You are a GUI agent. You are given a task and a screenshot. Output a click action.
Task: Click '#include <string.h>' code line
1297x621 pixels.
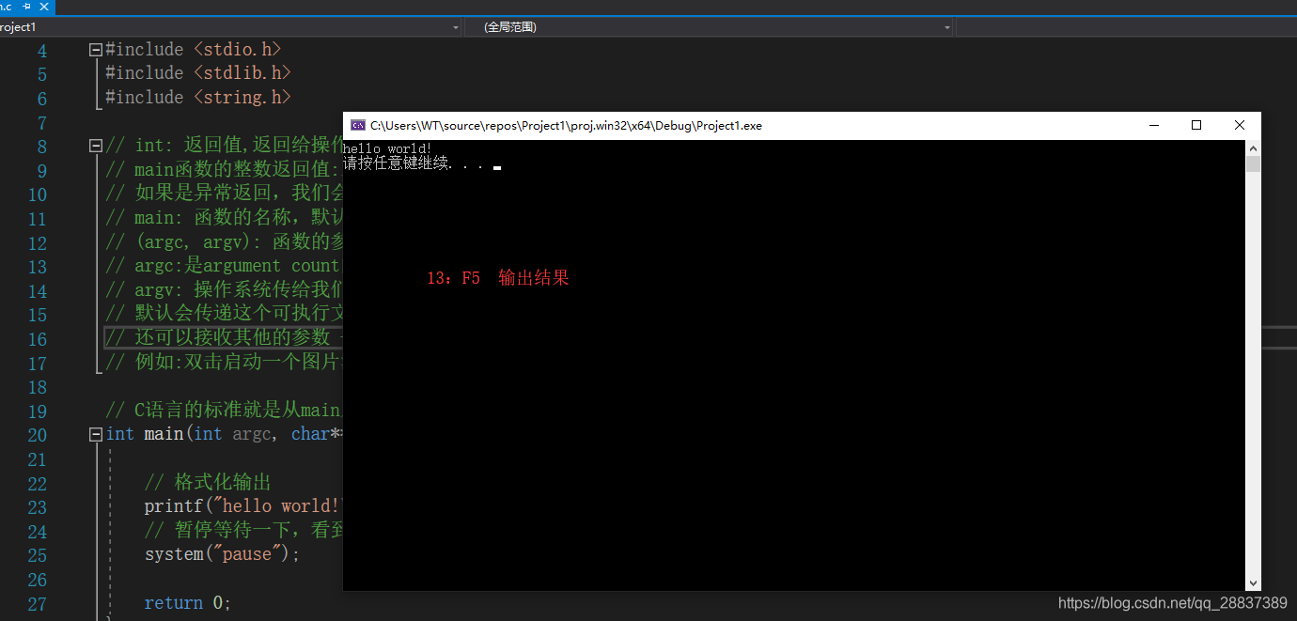click(197, 97)
